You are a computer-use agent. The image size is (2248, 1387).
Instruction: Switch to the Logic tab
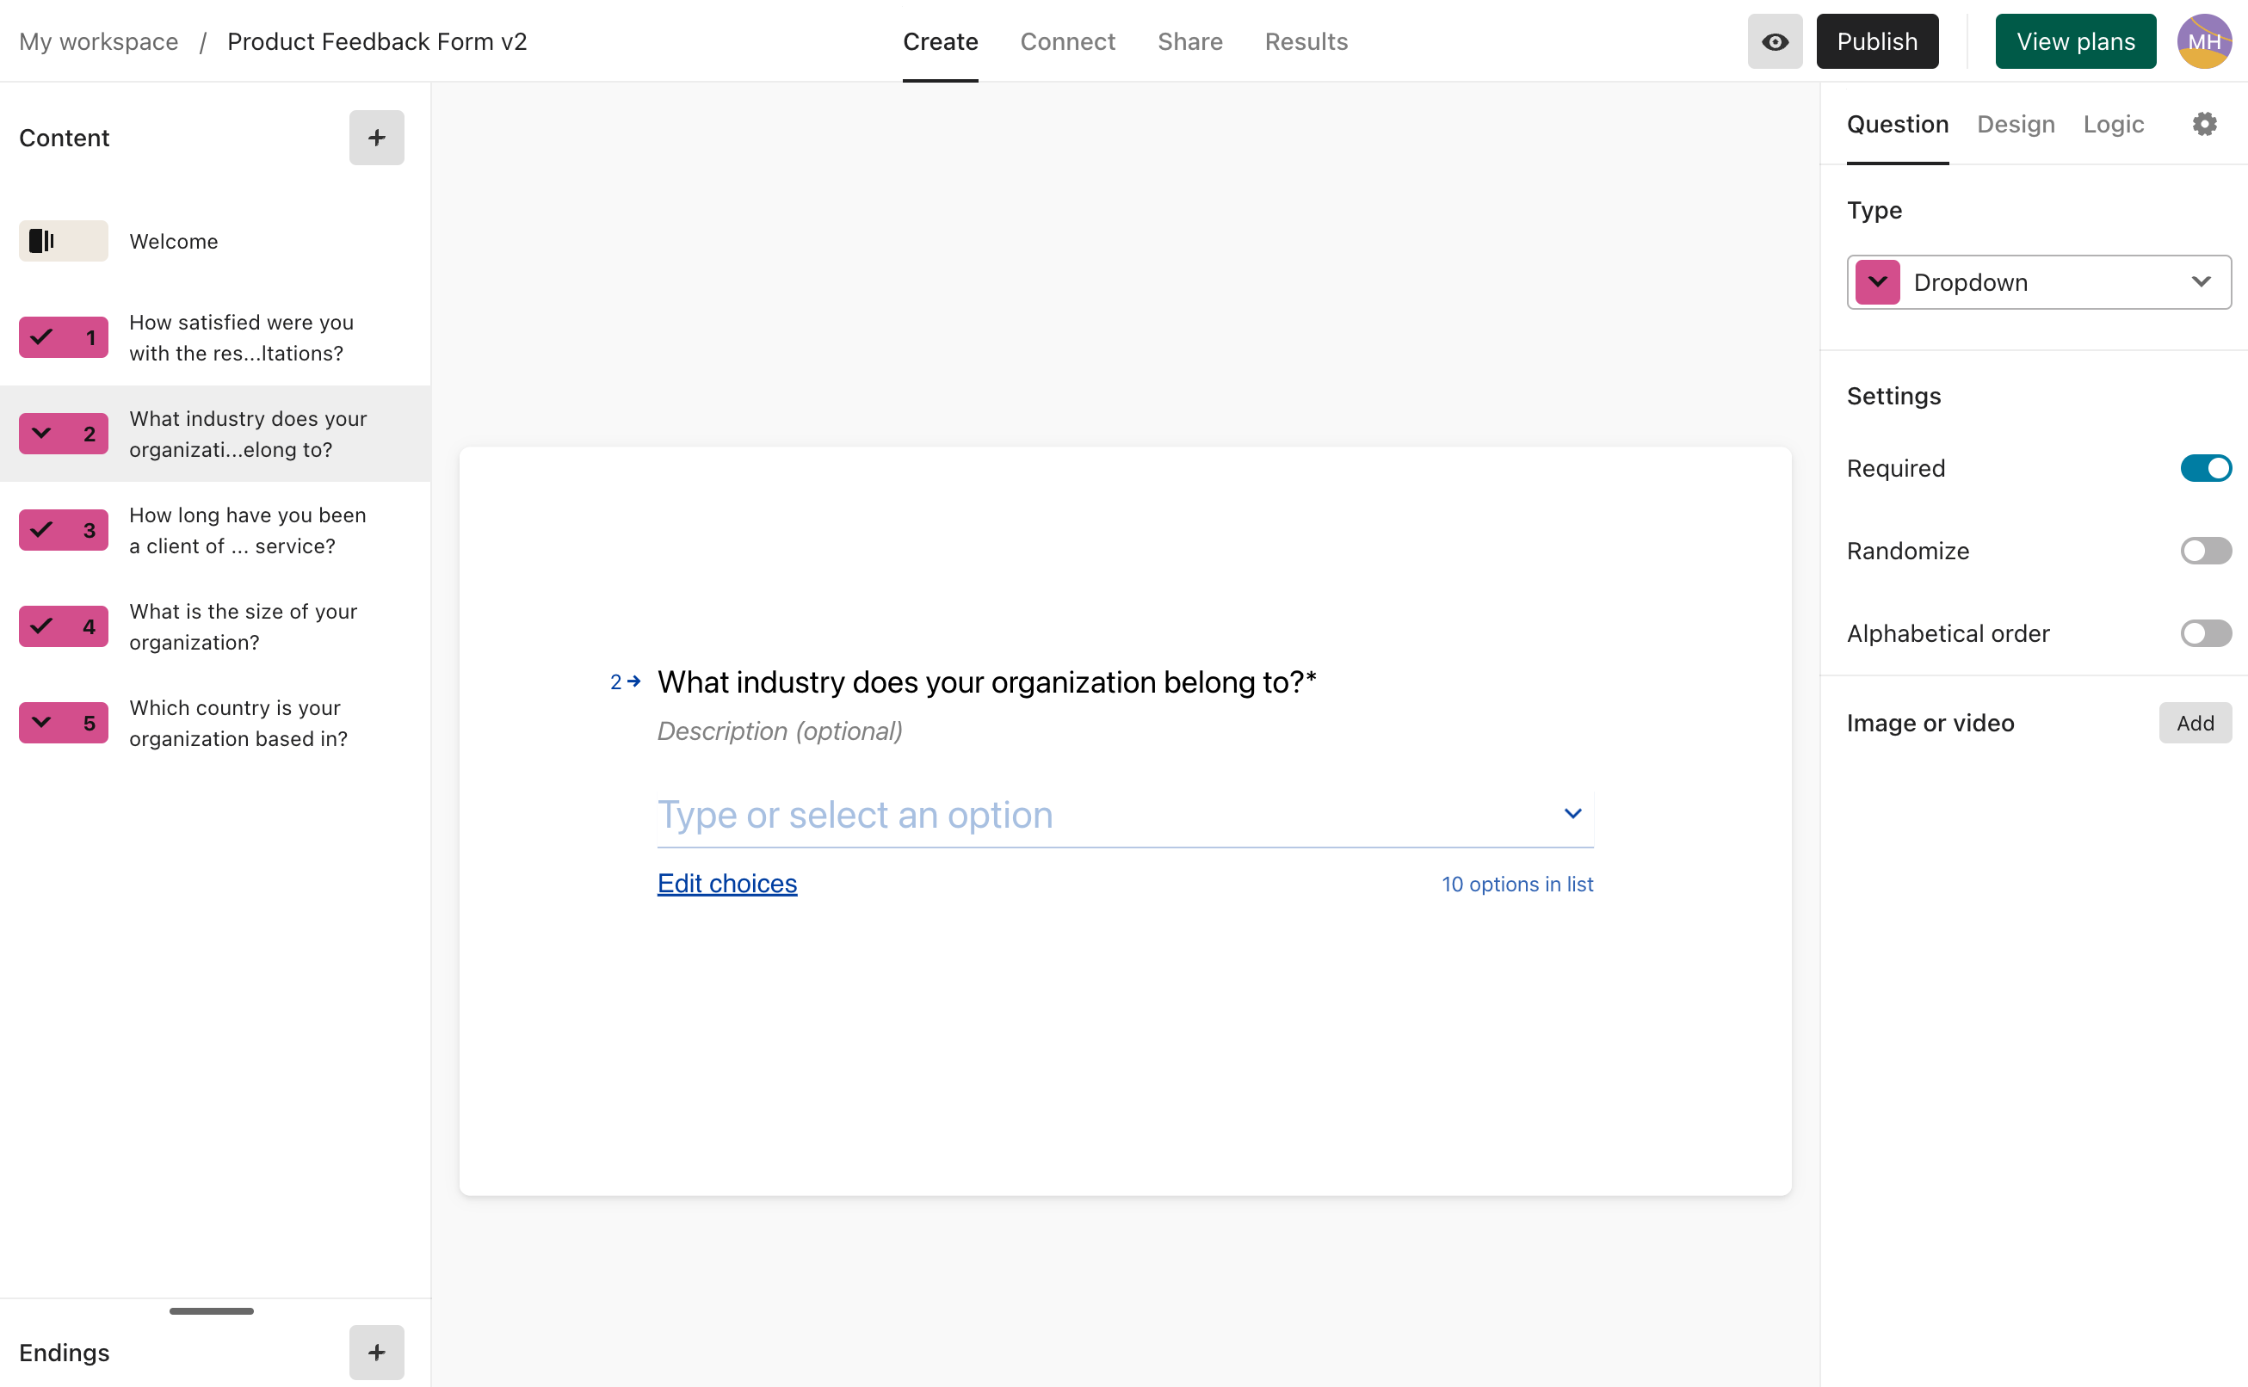pos(2112,124)
